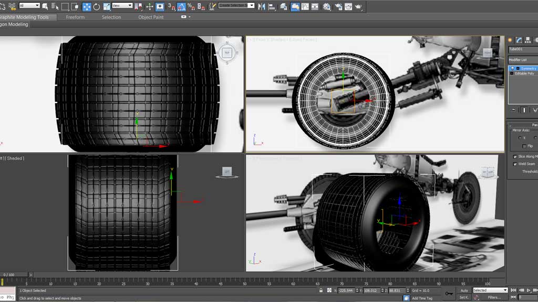
Task: Switch to the Selection tab
Action: (111, 17)
